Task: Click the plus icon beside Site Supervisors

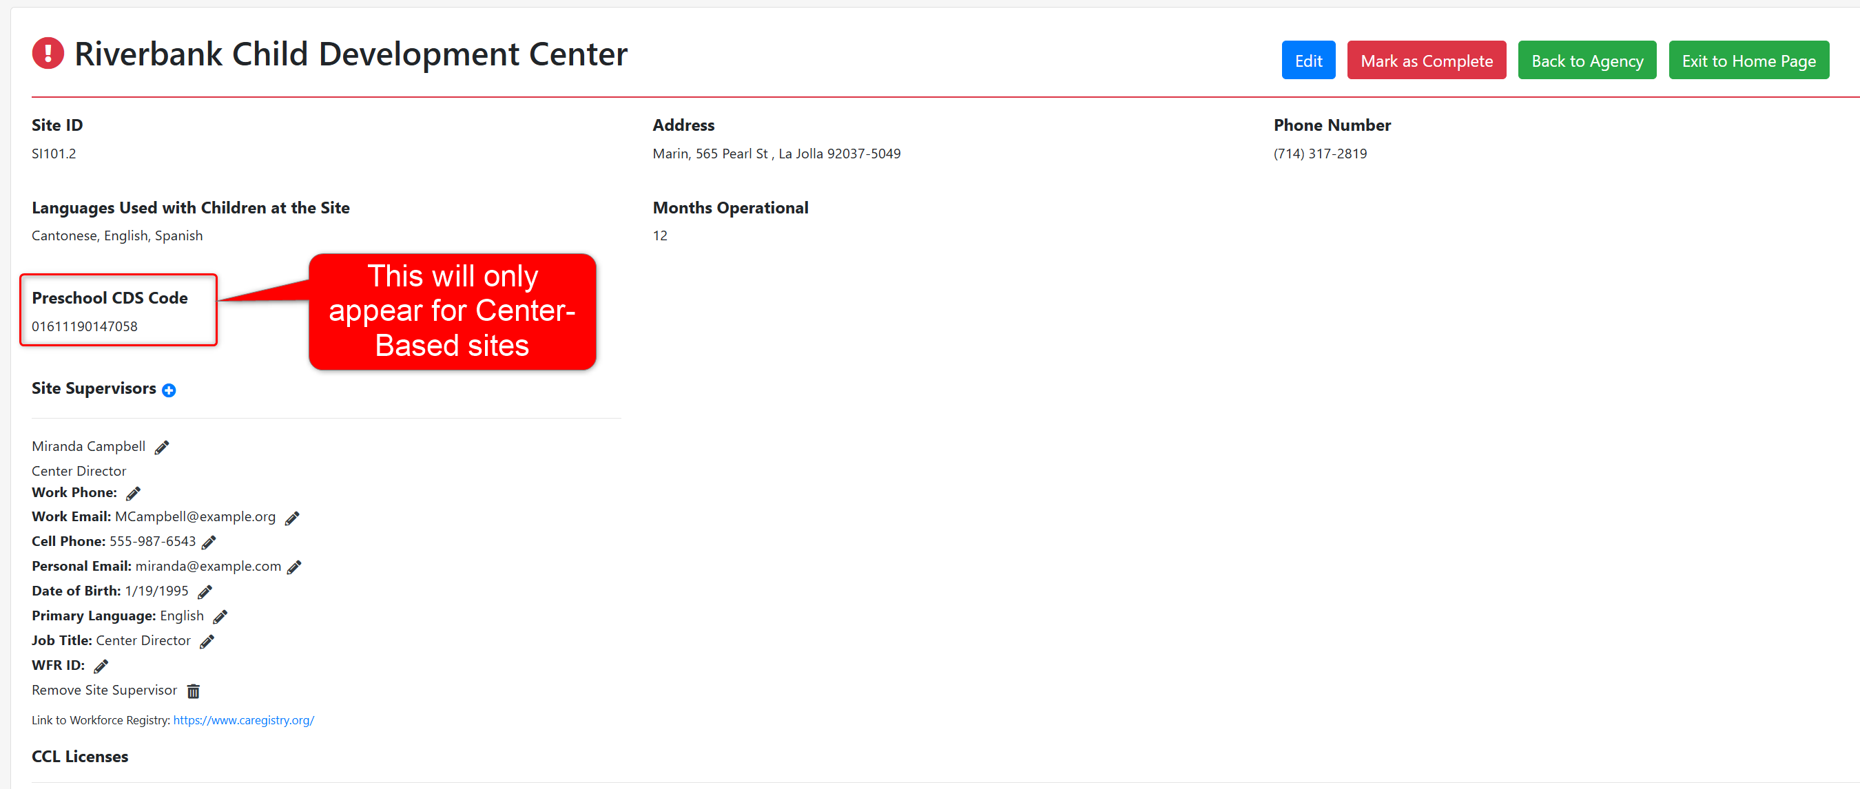Action: tap(169, 390)
